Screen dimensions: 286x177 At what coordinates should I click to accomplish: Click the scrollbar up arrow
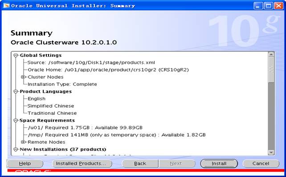[271, 54]
